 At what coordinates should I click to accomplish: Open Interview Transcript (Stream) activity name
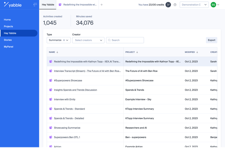tap(87, 71)
